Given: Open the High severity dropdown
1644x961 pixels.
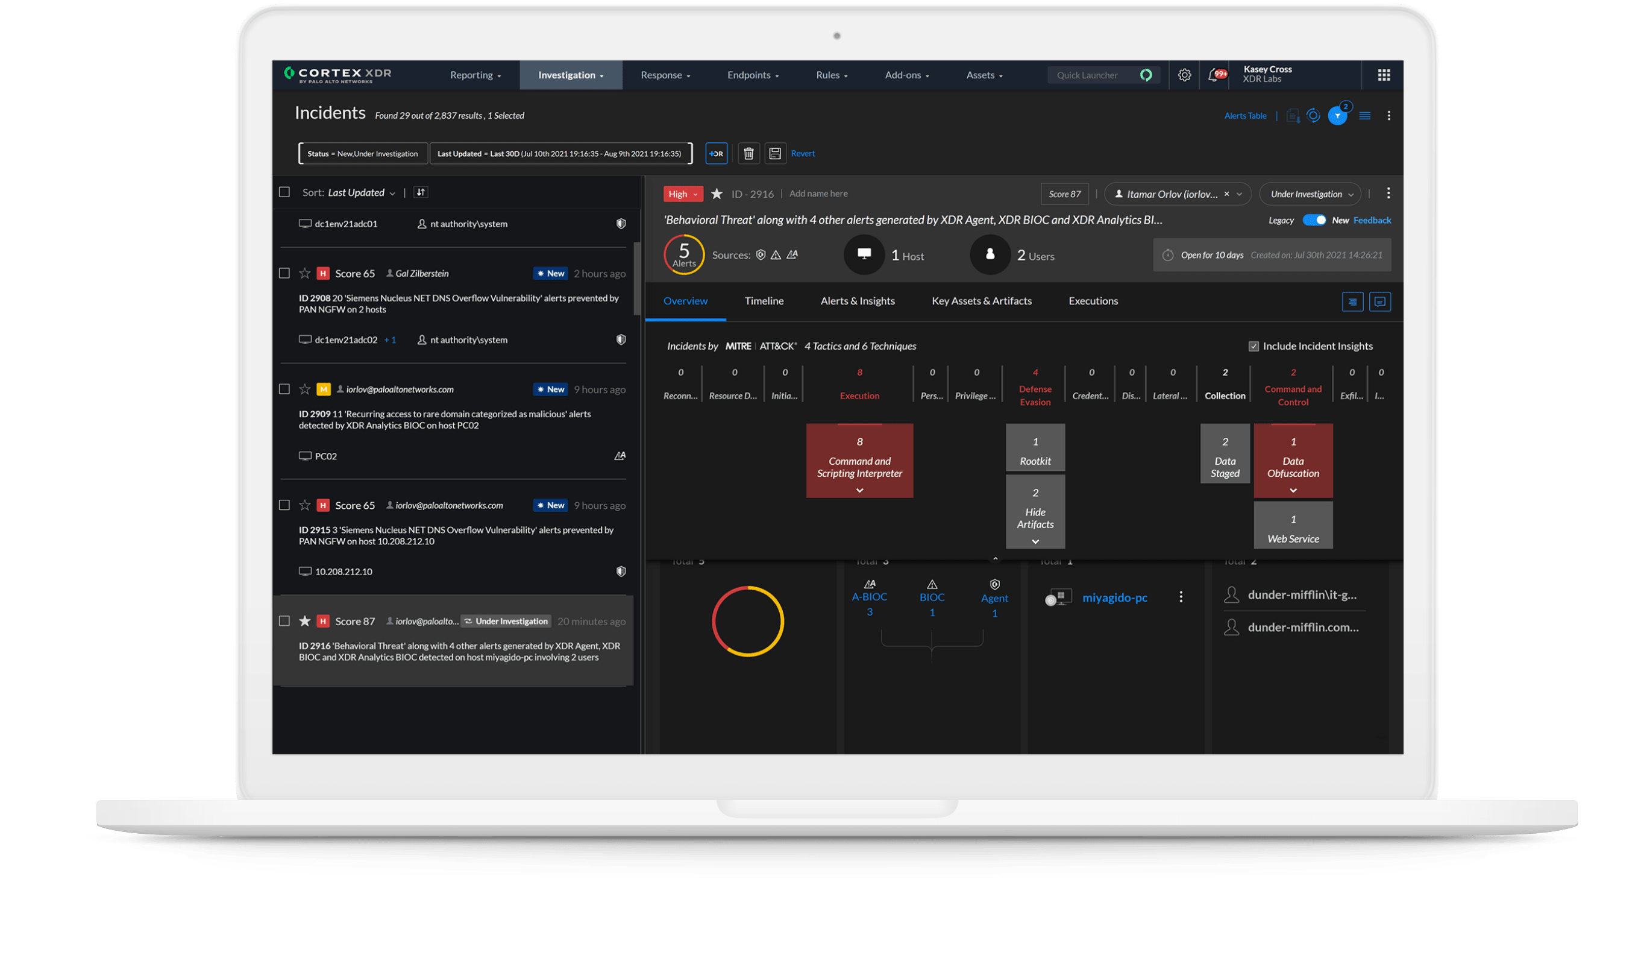Looking at the screenshot, I should click(683, 194).
